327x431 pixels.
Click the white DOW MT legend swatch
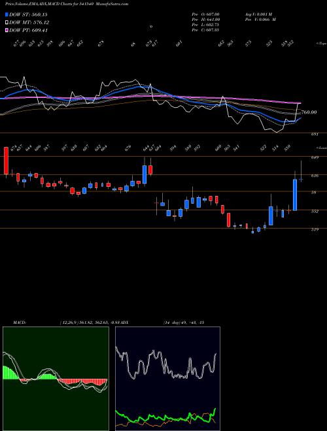pyautogui.click(x=7, y=23)
